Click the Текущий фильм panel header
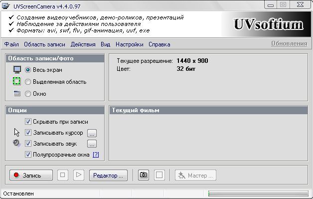The width and height of the screenshot is (313, 199). point(208,110)
